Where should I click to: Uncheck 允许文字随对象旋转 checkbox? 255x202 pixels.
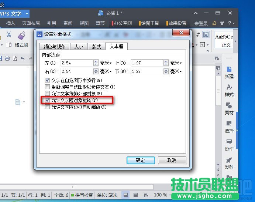pyautogui.click(x=47, y=100)
